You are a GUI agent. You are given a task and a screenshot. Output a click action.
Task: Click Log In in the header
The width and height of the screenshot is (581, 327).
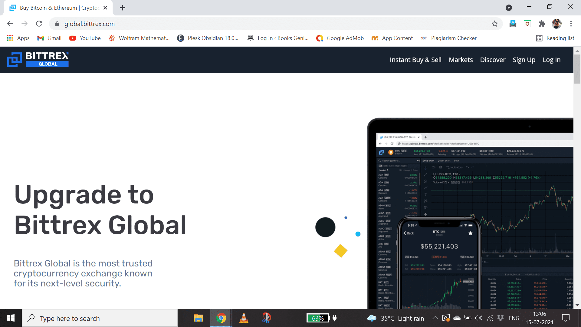(x=551, y=60)
